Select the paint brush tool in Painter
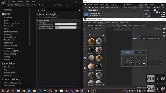The height and width of the screenshot is (93, 166). point(85,29)
